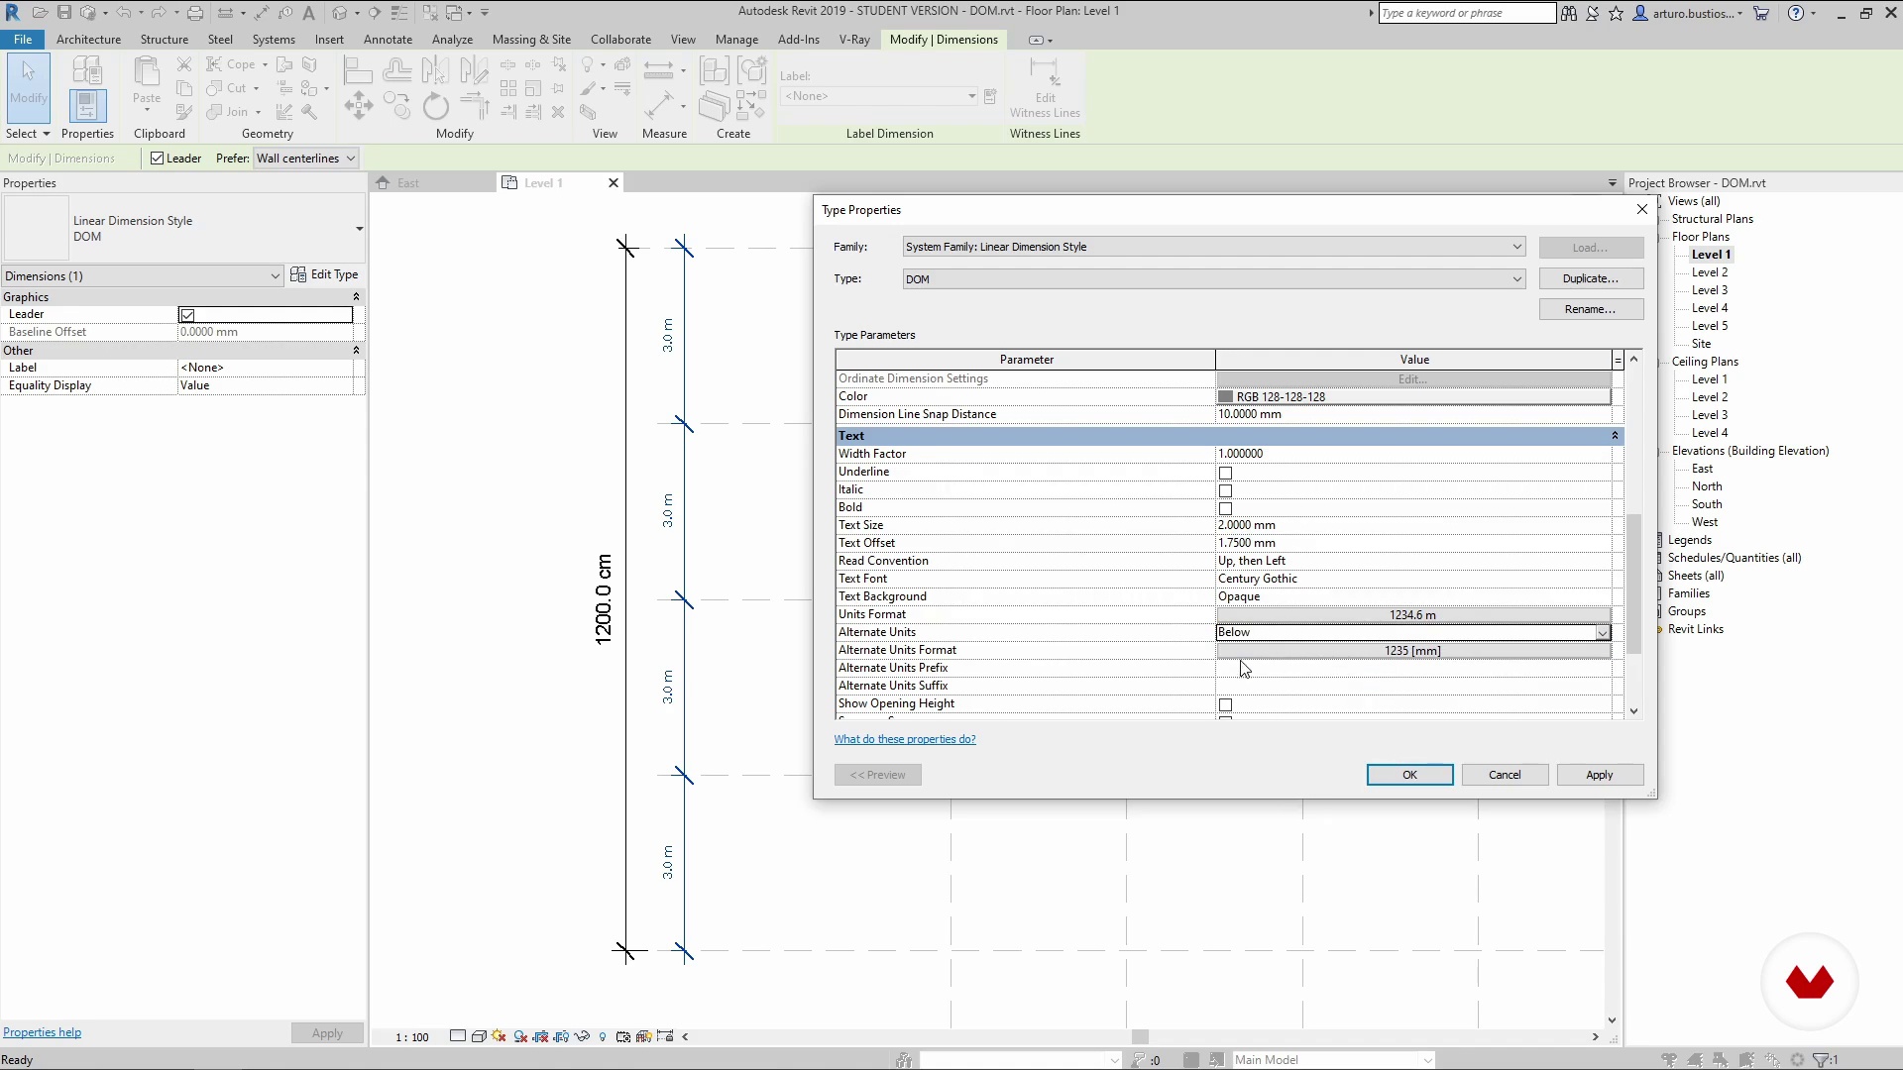Viewport: 1903px width, 1070px height.
Task: Click the Save icon in quick access toolbar
Action: click(x=63, y=13)
